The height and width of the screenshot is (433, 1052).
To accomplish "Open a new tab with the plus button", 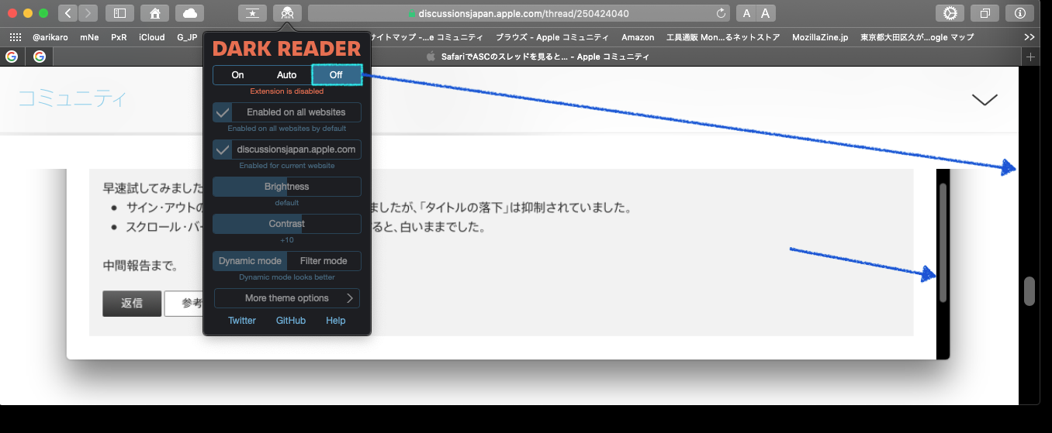I will (1031, 57).
